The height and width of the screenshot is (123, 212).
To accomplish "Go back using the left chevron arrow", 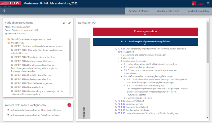I will [4, 11].
